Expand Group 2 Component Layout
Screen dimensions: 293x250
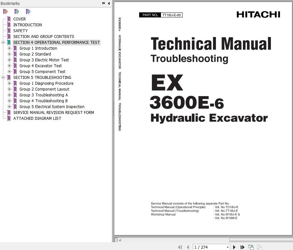pos(9,89)
